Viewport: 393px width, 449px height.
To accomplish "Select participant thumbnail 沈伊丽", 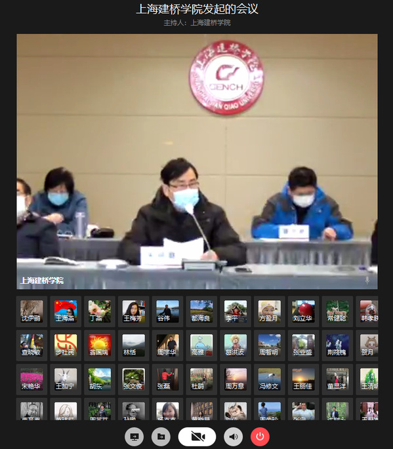I will click(31, 311).
